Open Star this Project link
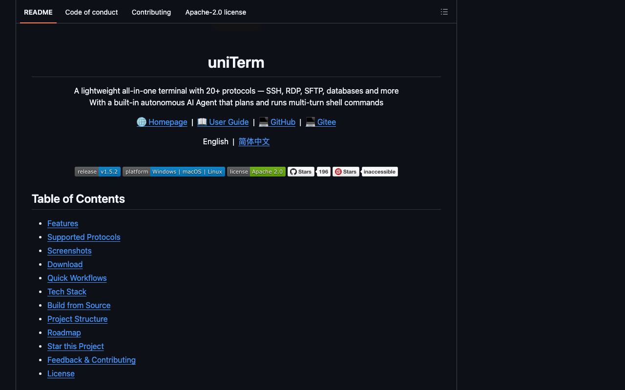Image resolution: width=625 pixels, height=390 pixels. coord(76,346)
